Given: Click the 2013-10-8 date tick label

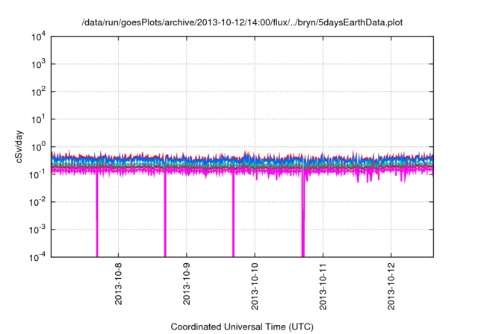Looking at the screenshot, I should click(118, 283).
